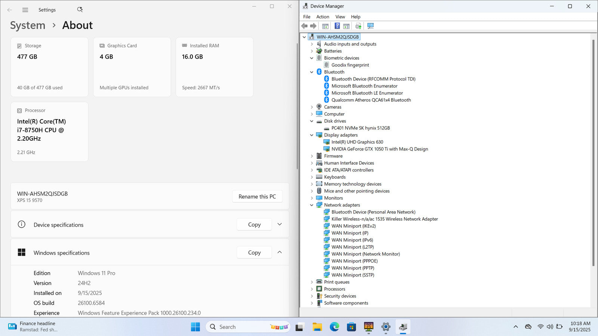Expand the Device specifications section

pos(279,224)
